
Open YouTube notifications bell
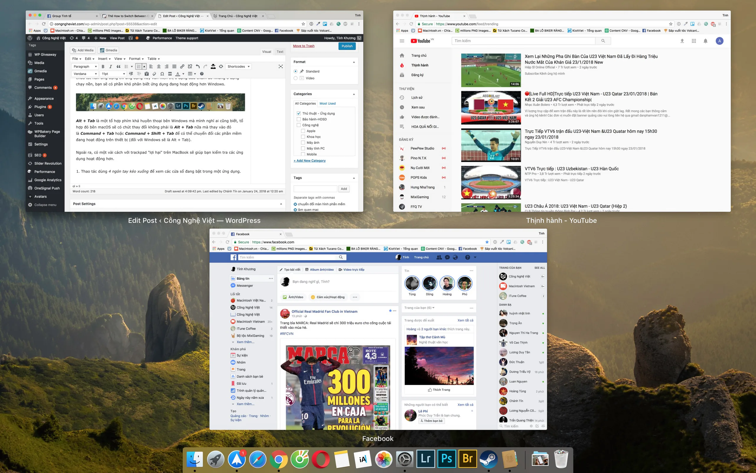pyautogui.click(x=706, y=41)
